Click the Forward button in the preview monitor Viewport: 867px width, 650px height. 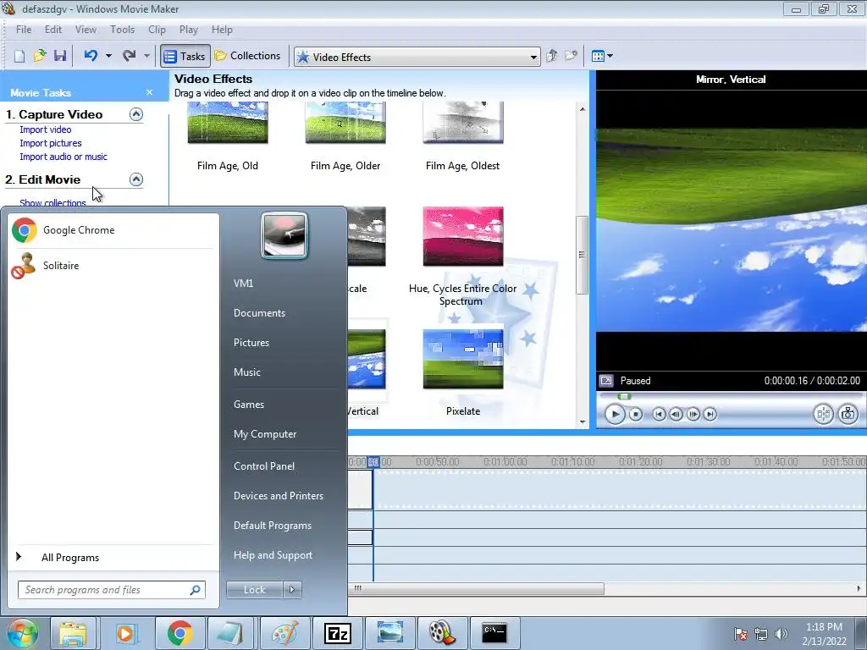[710, 414]
